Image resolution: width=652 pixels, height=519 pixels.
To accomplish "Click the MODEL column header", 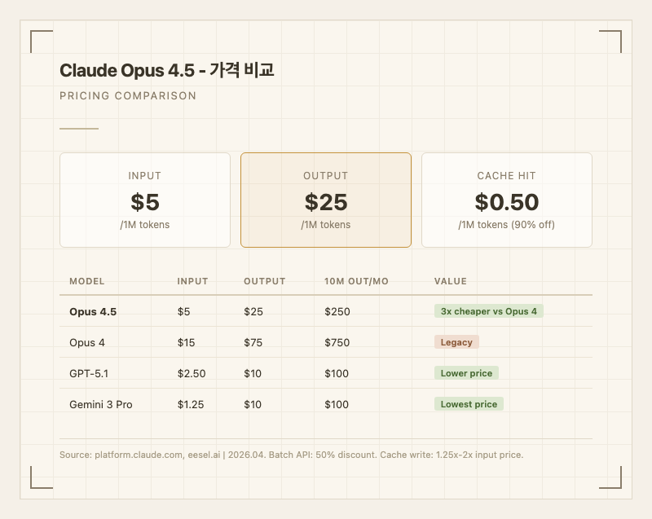I will point(87,281).
